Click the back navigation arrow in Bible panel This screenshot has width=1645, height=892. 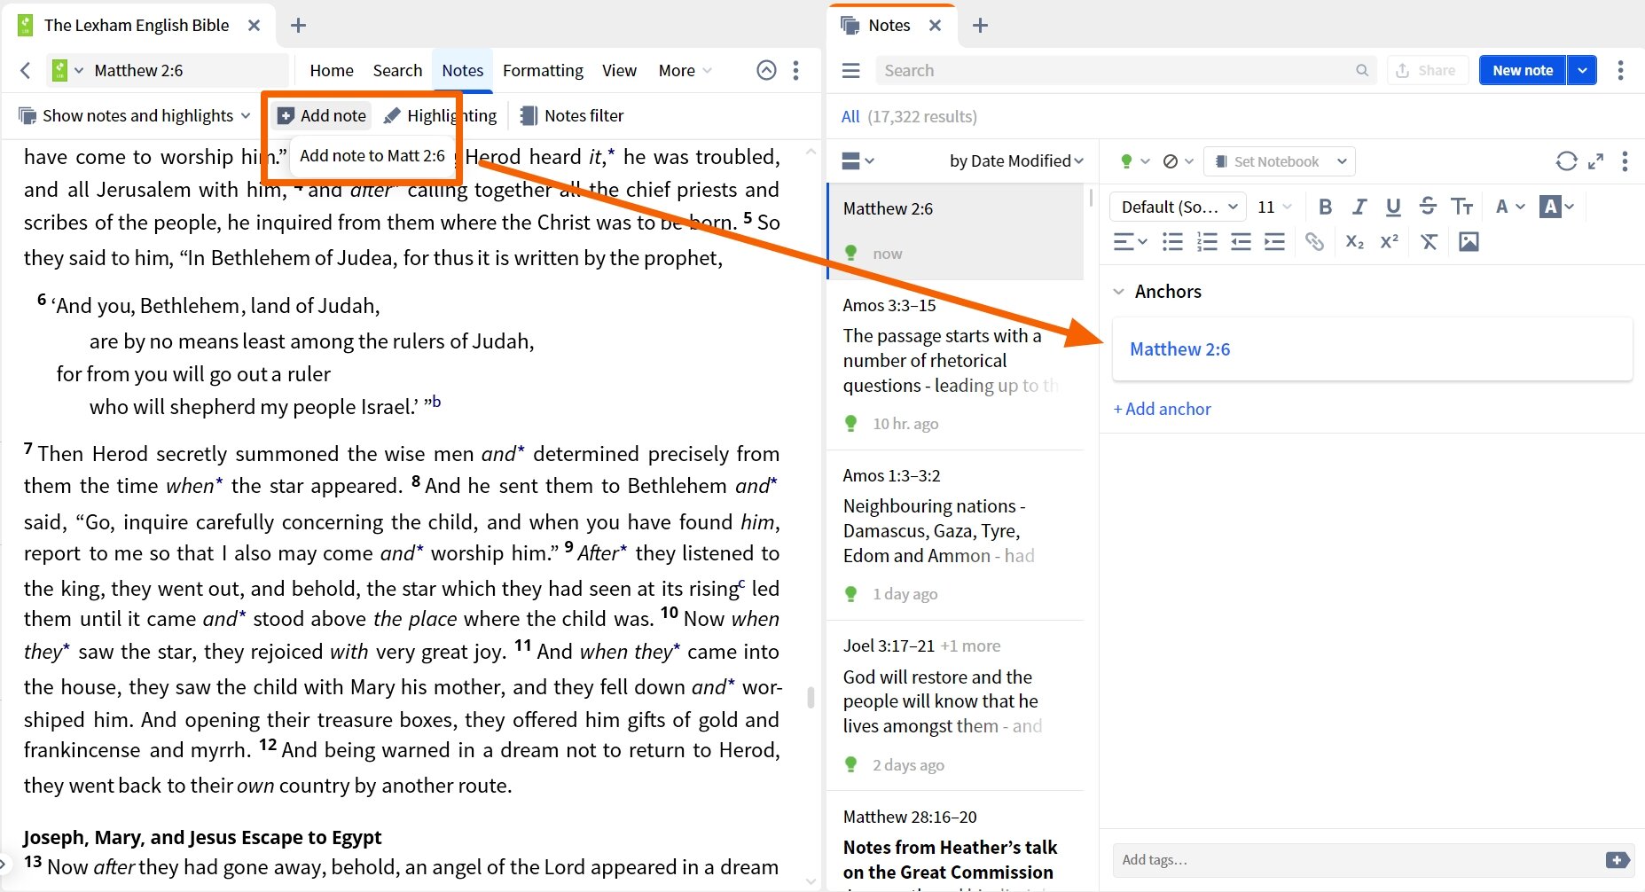tap(26, 70)
